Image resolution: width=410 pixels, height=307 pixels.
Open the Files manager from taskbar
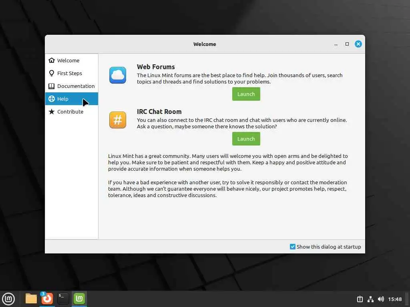click(x=31, y=299)
